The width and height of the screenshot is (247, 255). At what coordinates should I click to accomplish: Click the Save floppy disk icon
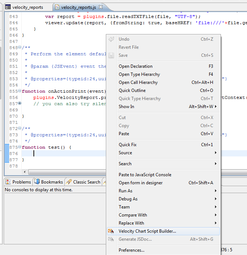tap(111, 55)
